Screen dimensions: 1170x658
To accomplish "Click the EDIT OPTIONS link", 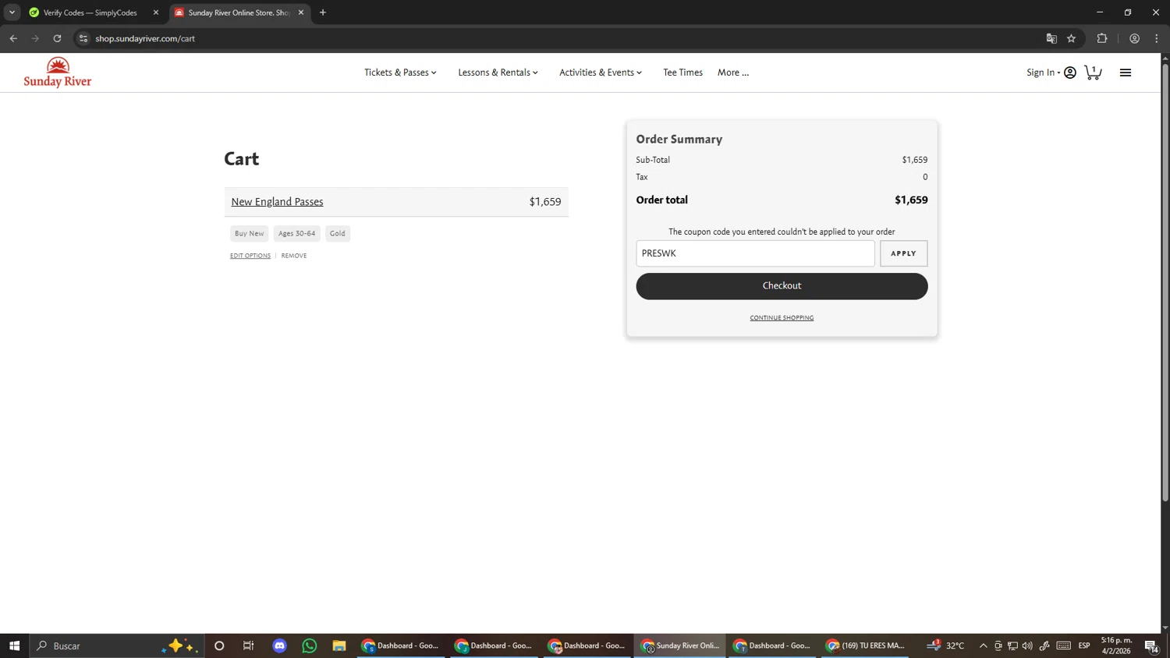I will [x=250, y=256].
